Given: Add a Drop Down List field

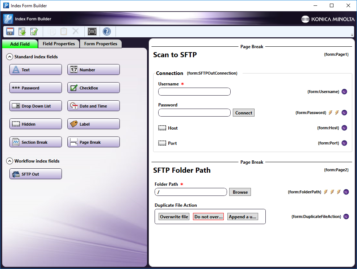Looking at the screenshot, I should tap(35, 106).
